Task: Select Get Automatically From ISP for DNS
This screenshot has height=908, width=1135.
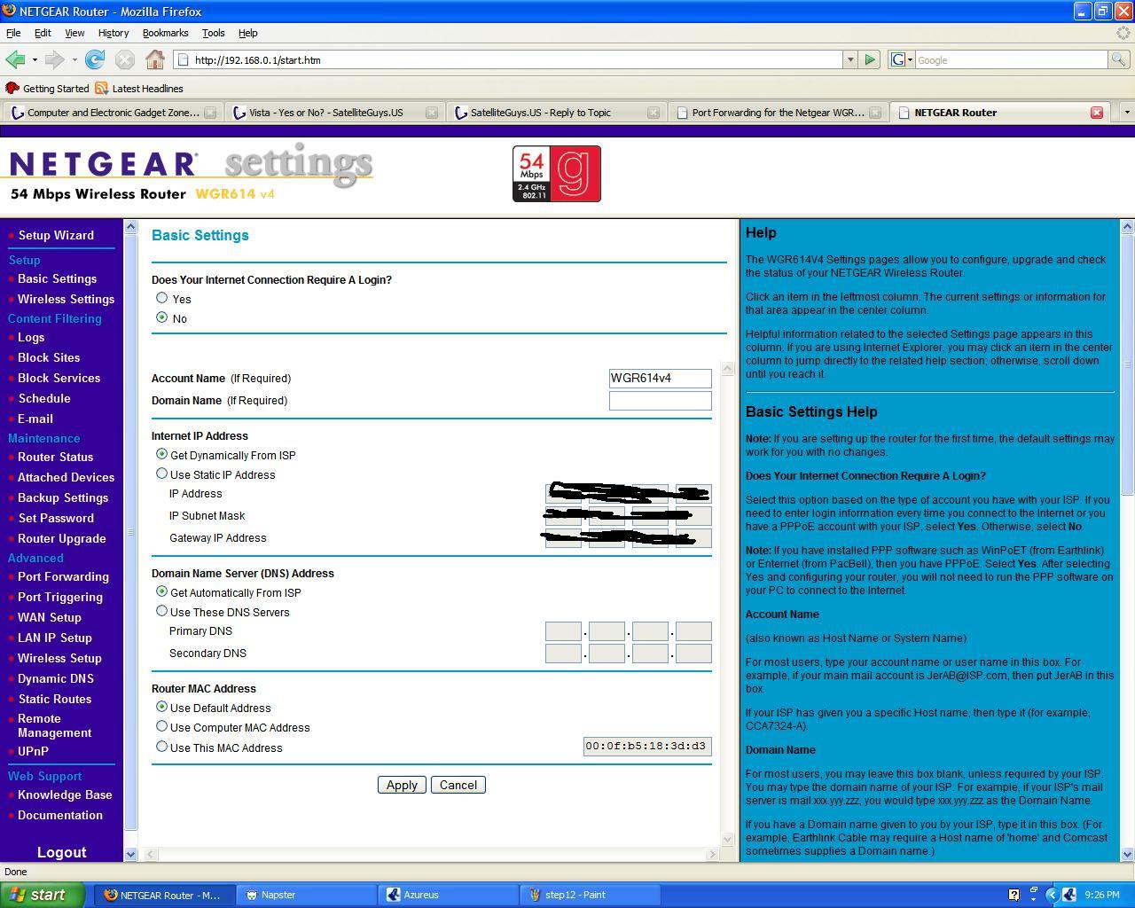Action: pyautogui.click(x=161, y=591)
